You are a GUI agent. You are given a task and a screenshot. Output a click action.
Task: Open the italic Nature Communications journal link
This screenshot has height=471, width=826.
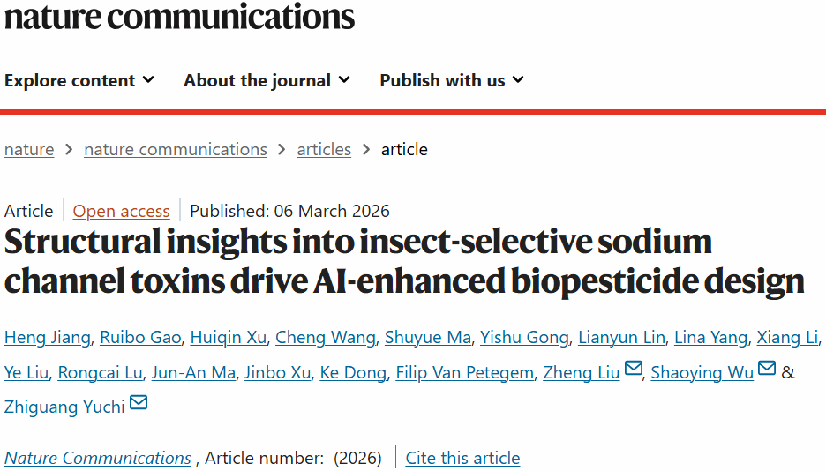pyautogui.click(x=98, y=458)
